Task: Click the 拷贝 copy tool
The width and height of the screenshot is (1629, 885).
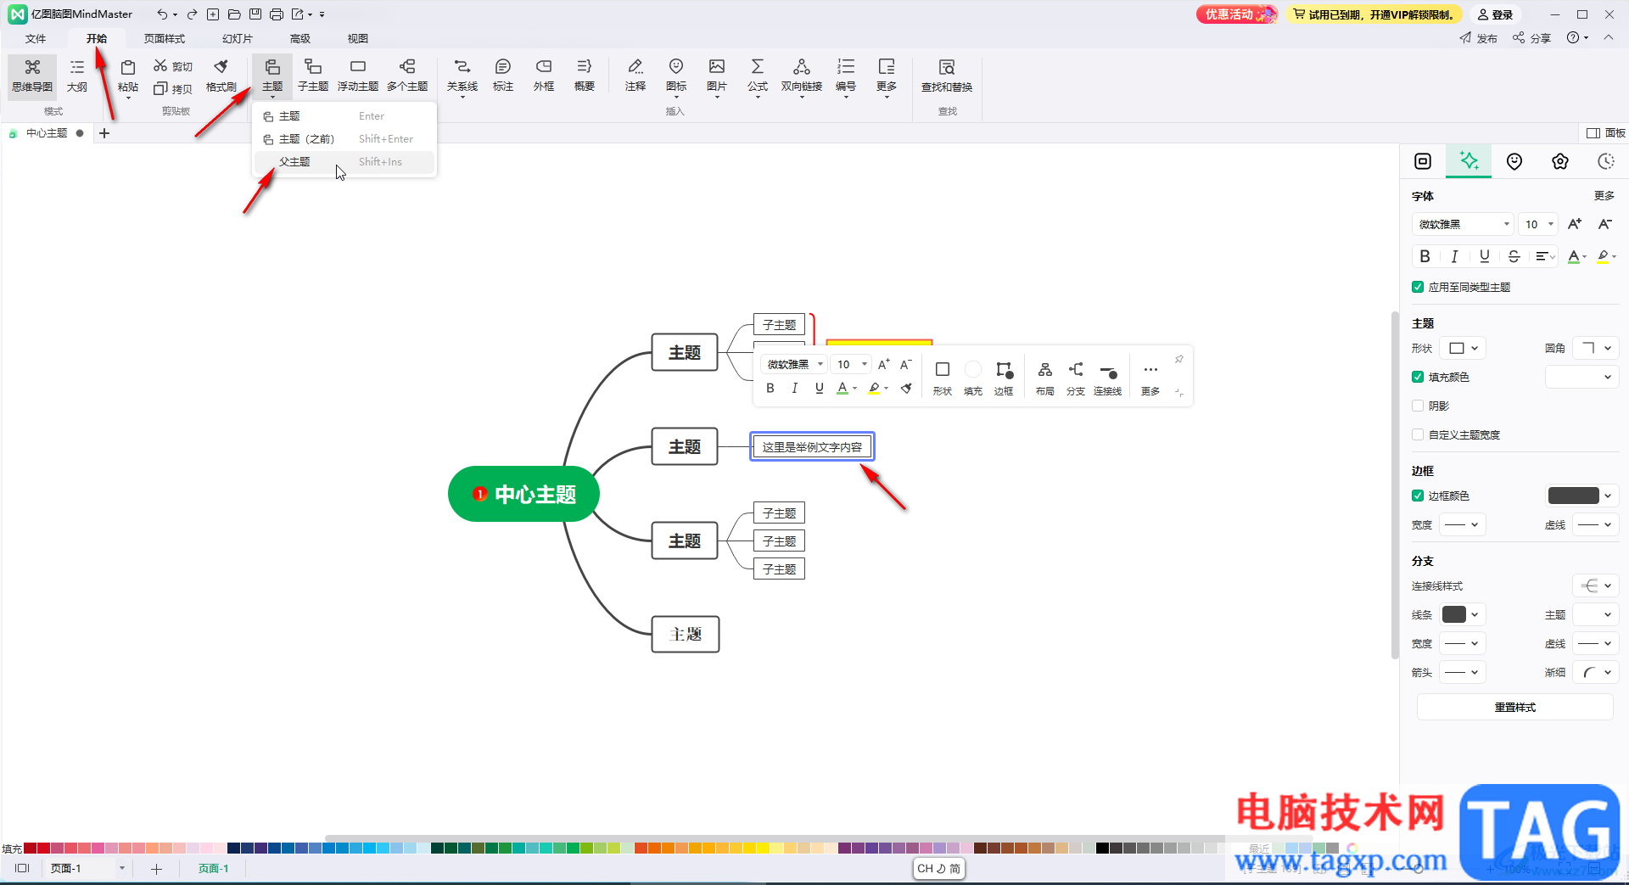Action: [173, 88]
